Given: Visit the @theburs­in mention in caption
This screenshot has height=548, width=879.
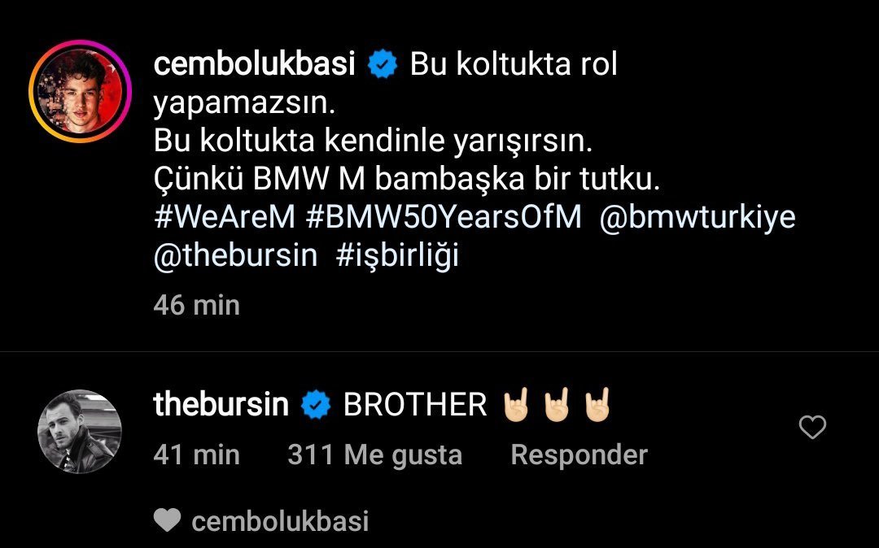Looking at the screenshot, I should click(x=235, y=256).
